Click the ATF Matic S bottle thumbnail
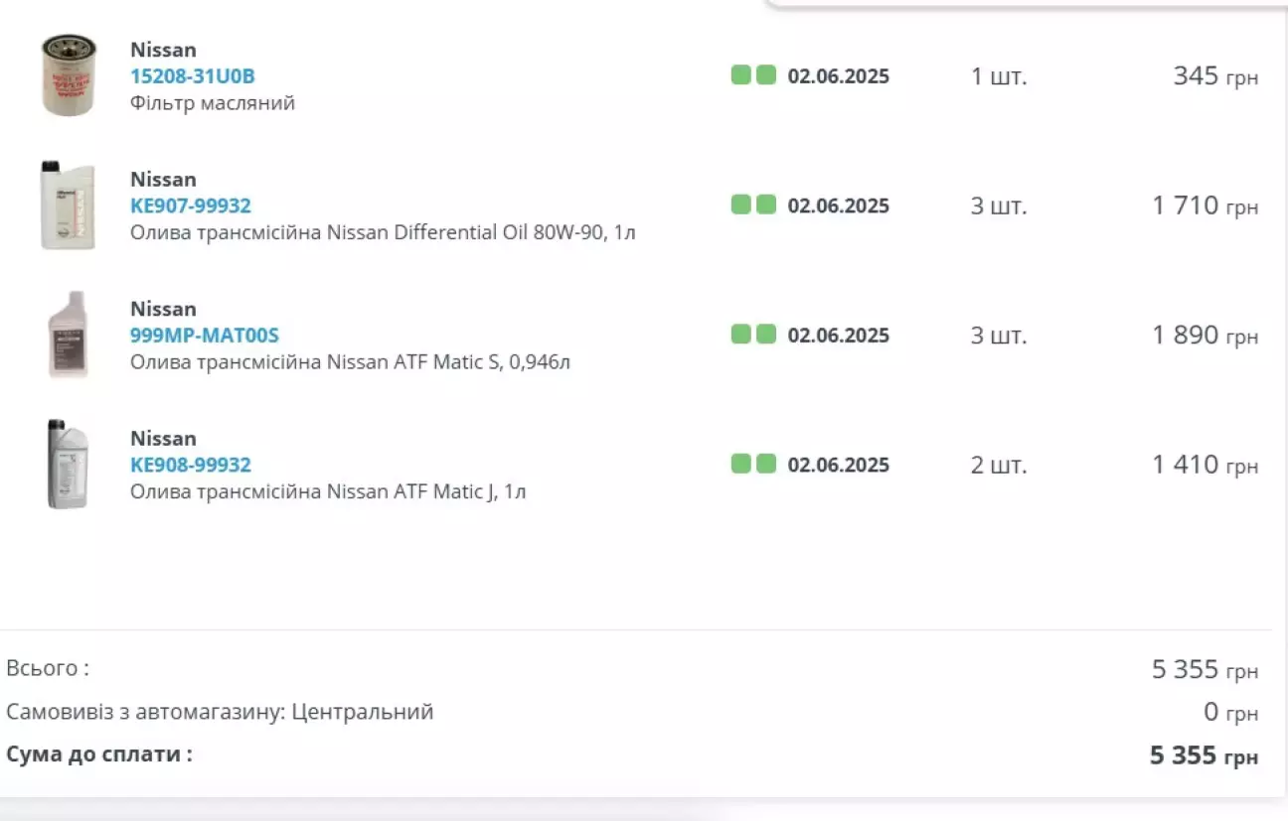The image size is (1288, 821). pyautogui.click(x=69, y=335)
